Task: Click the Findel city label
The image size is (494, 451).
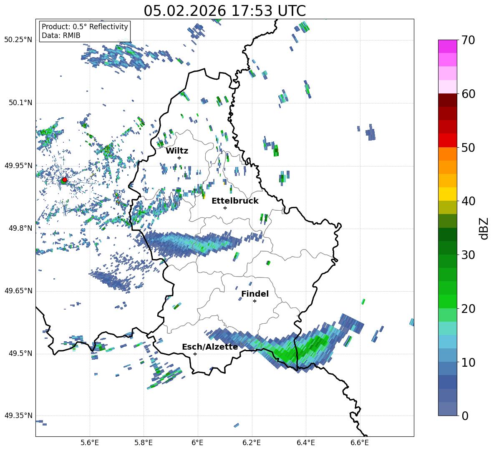Action: 255,294
